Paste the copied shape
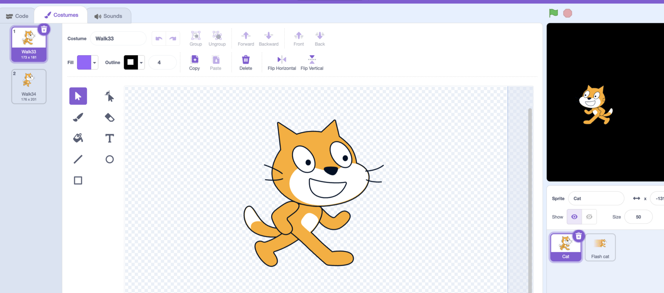Screen dimensions: 664x293 point(215,63)
